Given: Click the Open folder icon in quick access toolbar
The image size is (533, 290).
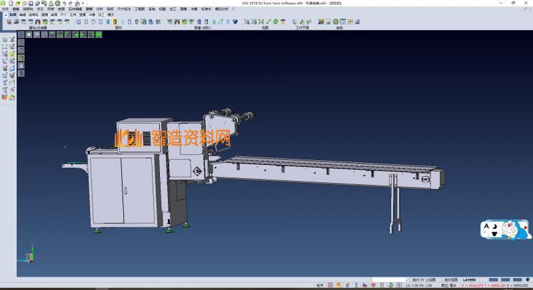Looking at the screenshot, I should (16, 3).
